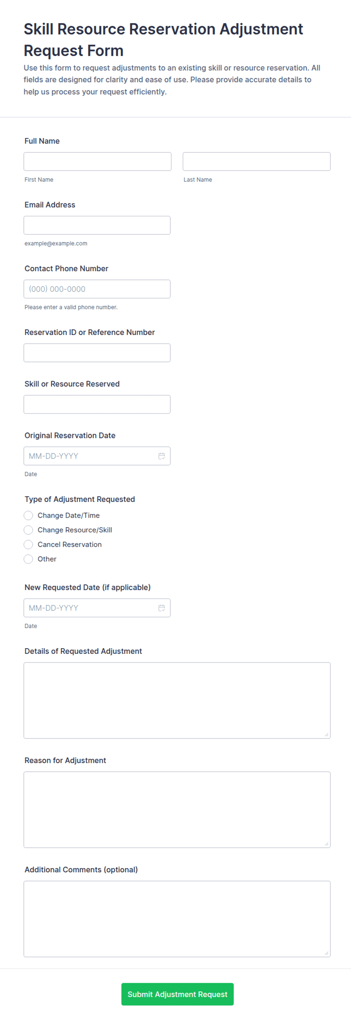Choose Change Resource/Skill adjustment type
This screenshot has height=1024, width=351.
[x=28, y=530]
